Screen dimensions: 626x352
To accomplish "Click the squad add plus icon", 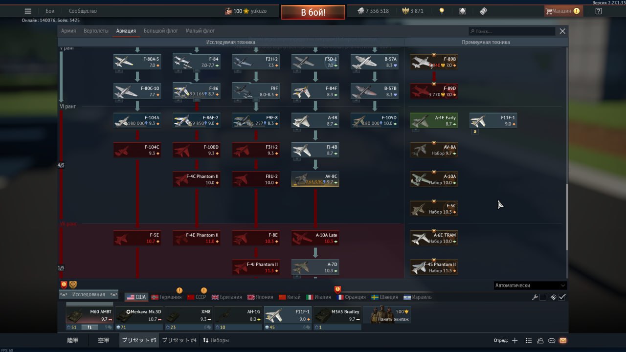I will [514, 340].
